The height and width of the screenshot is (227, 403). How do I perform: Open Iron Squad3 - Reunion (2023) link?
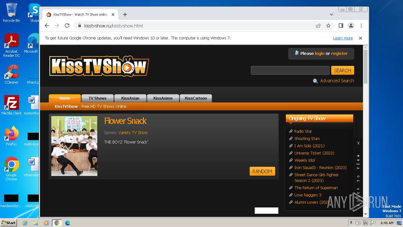(321, 167)
